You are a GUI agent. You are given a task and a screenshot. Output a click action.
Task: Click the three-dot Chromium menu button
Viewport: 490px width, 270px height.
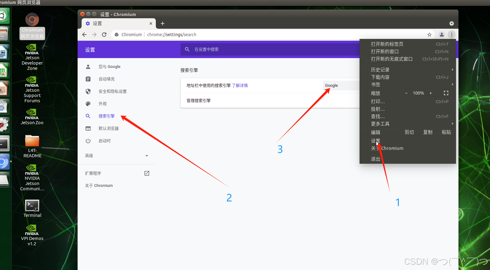click(x=452, y=35)
